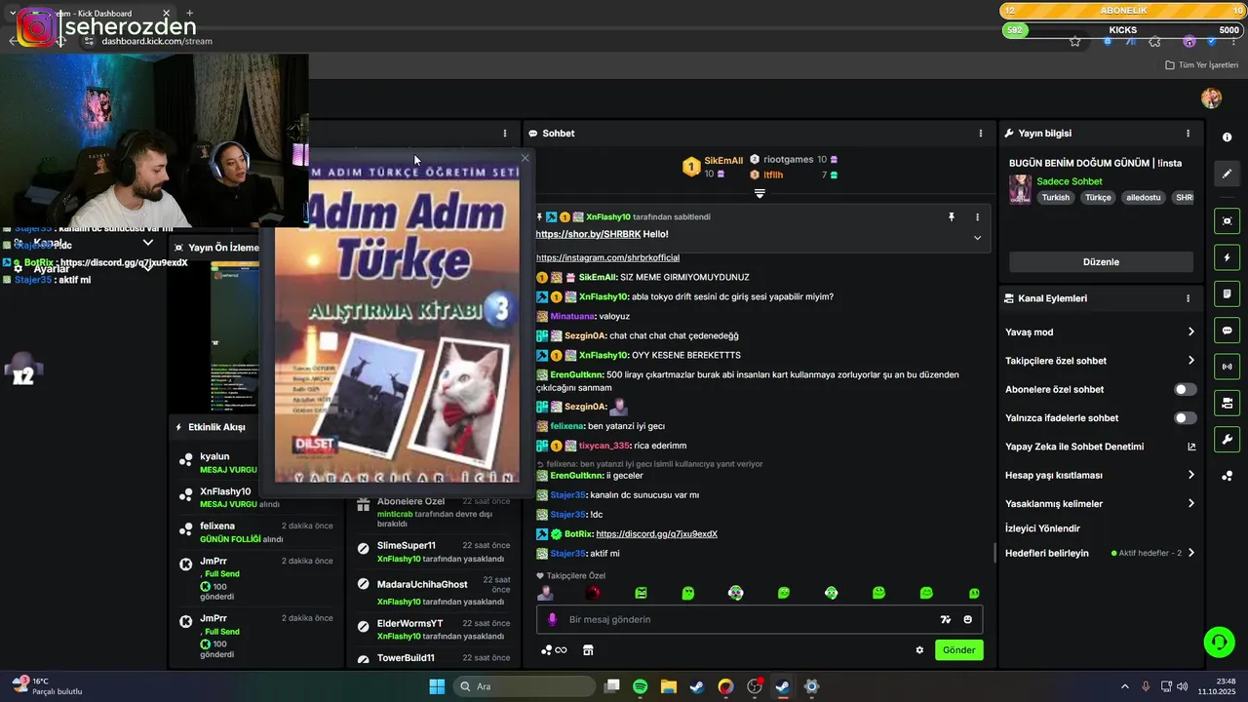Open OBS Studio from the taskbar
Viewport: 1248px width, 702px height.
754,686
